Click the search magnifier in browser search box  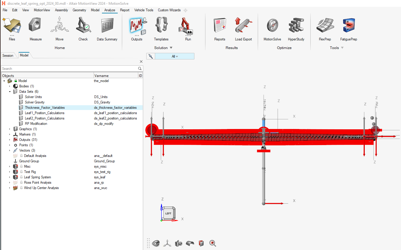click(x=140, y=69)
